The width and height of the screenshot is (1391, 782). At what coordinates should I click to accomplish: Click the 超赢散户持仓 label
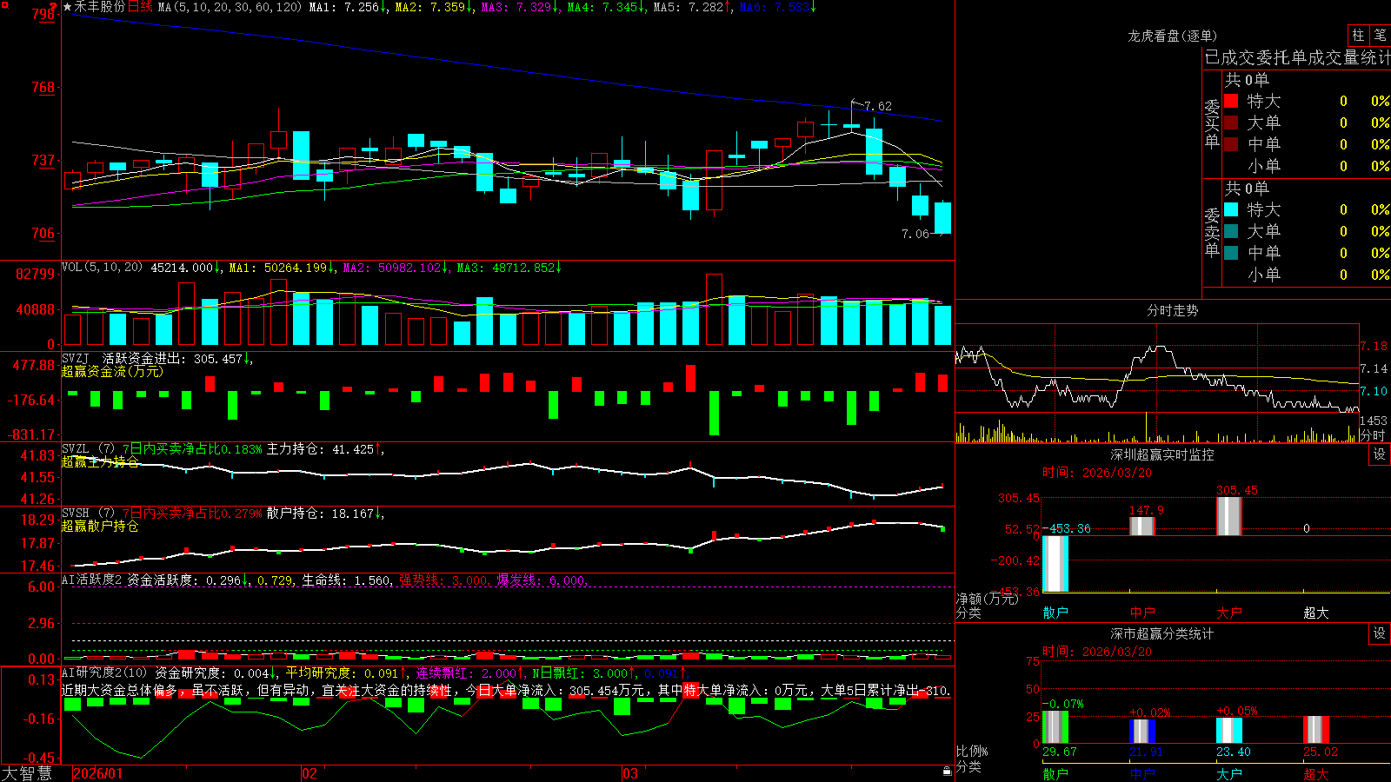100,526
